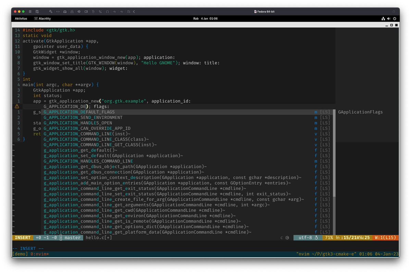Select G_APPLICATION_HANDLES_COMMAND_LINE completion
The image size is (411, 273).
(187, 161)
